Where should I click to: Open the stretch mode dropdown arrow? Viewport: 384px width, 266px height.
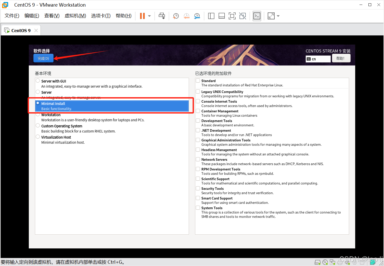click(278, 16)
